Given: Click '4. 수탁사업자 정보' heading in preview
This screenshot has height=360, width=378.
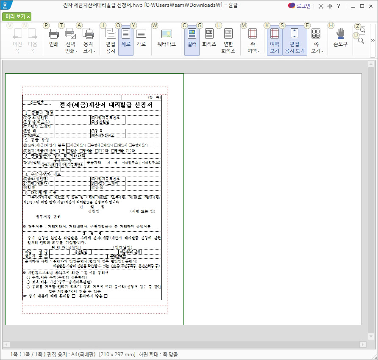Looking at the screenshot, I should pyautogui.click(x=43, y=174).
